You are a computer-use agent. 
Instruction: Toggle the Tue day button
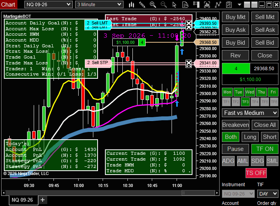(x=239, y=92)
